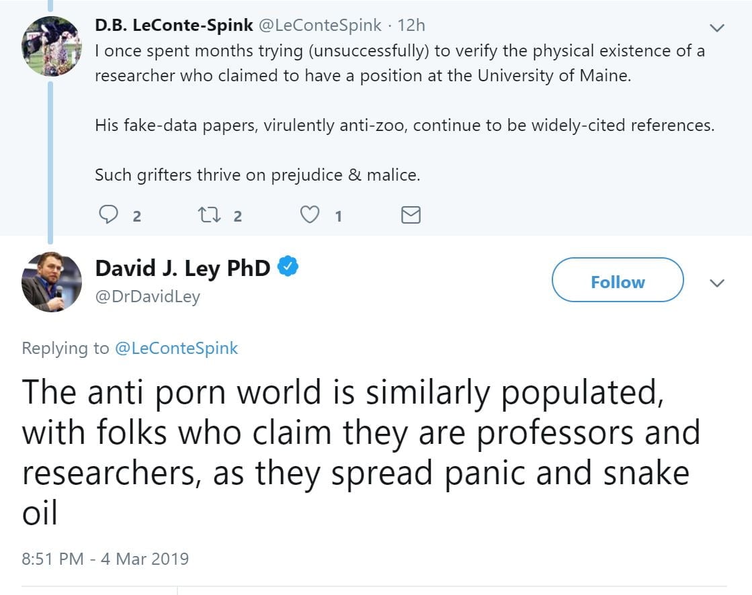Open D.B. LeConte-Spink's profile avatar
The image size is (752, 595).
[x=52, y=45]
